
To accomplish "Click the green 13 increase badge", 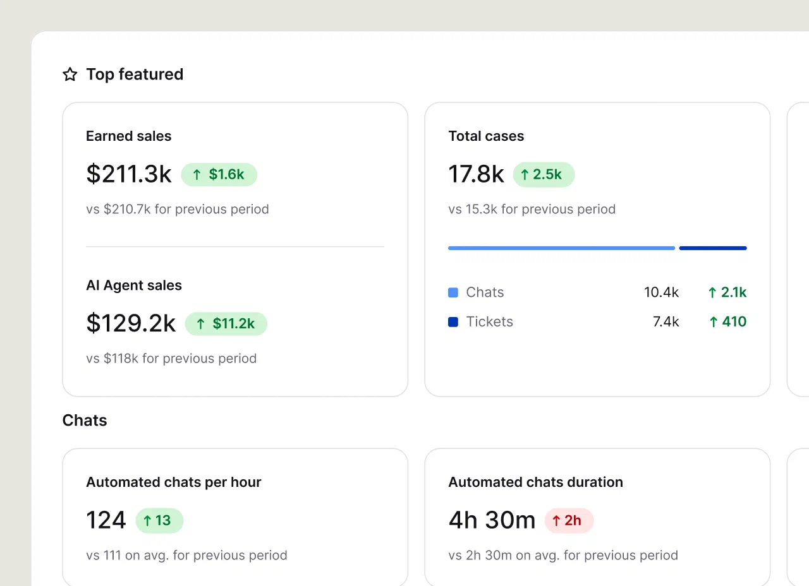I will coord(159,520).
